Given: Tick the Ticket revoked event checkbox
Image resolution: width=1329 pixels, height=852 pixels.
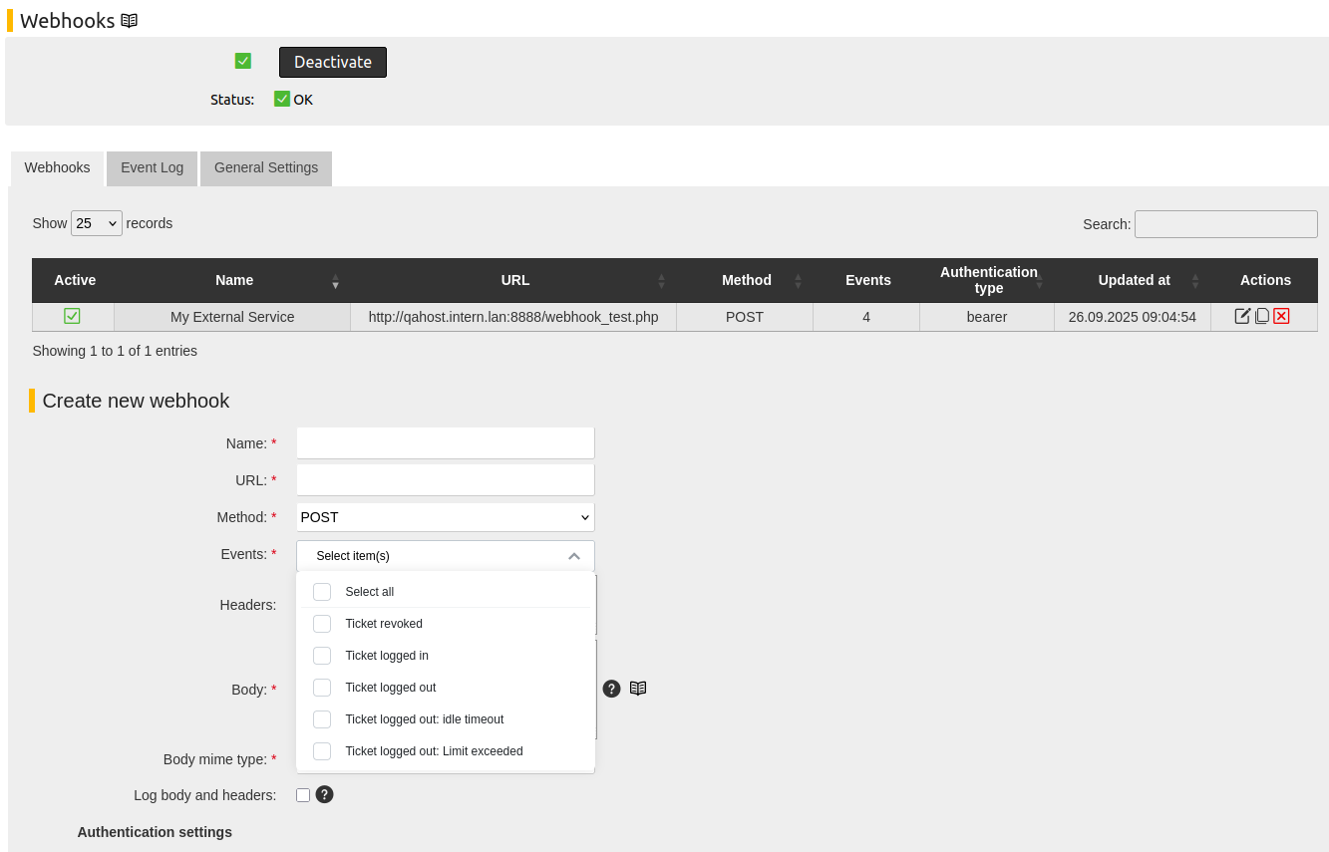Looking at the screenshot, I should [x=322, y=624].
